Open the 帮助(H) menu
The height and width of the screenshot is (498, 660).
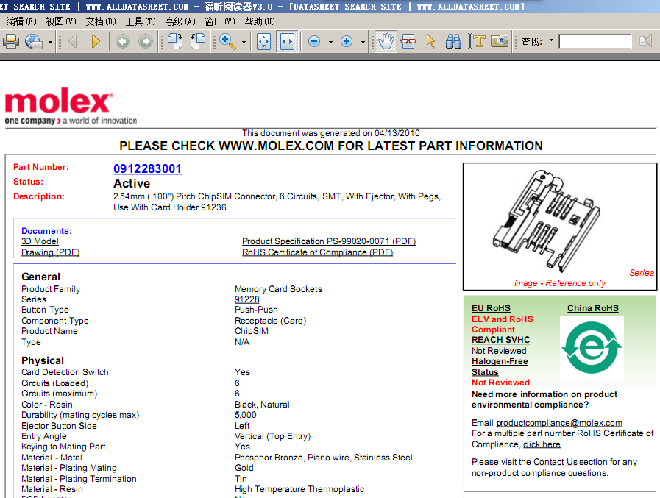pyautogui.click(x=260, y=21)
